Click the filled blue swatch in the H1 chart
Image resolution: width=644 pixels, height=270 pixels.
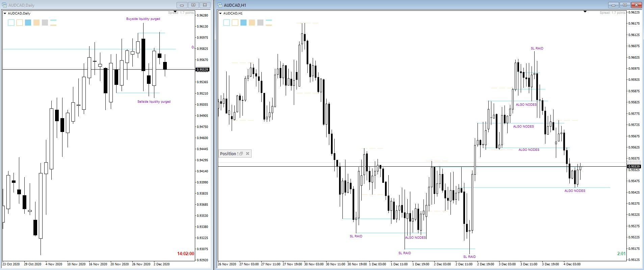[x=243, y=23]
